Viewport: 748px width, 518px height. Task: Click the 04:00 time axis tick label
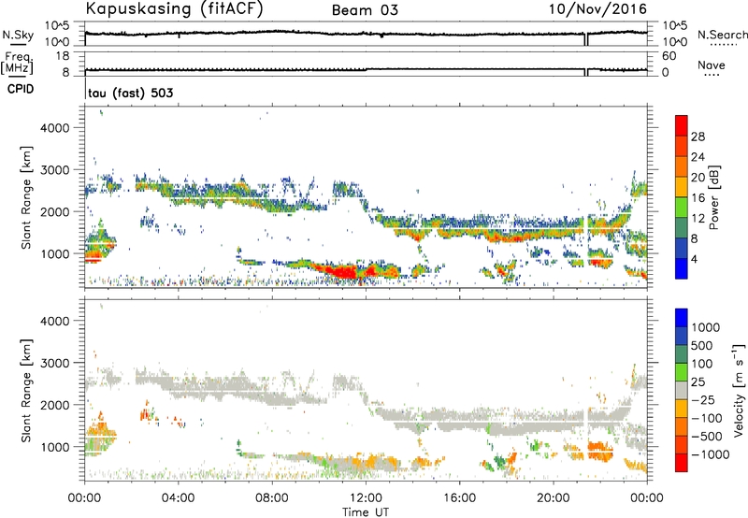click(x=178, y=498)
